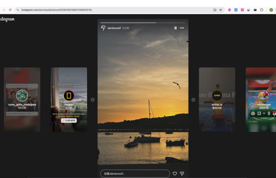The width and height of the screenshot is (276, 178).
Task: Open the ryota_gocc_nadegata story thumbnail
Action: 22,99
